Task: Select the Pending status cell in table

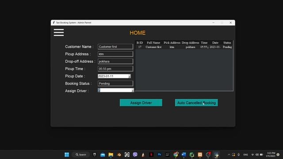Action: (x=227, y=47)
